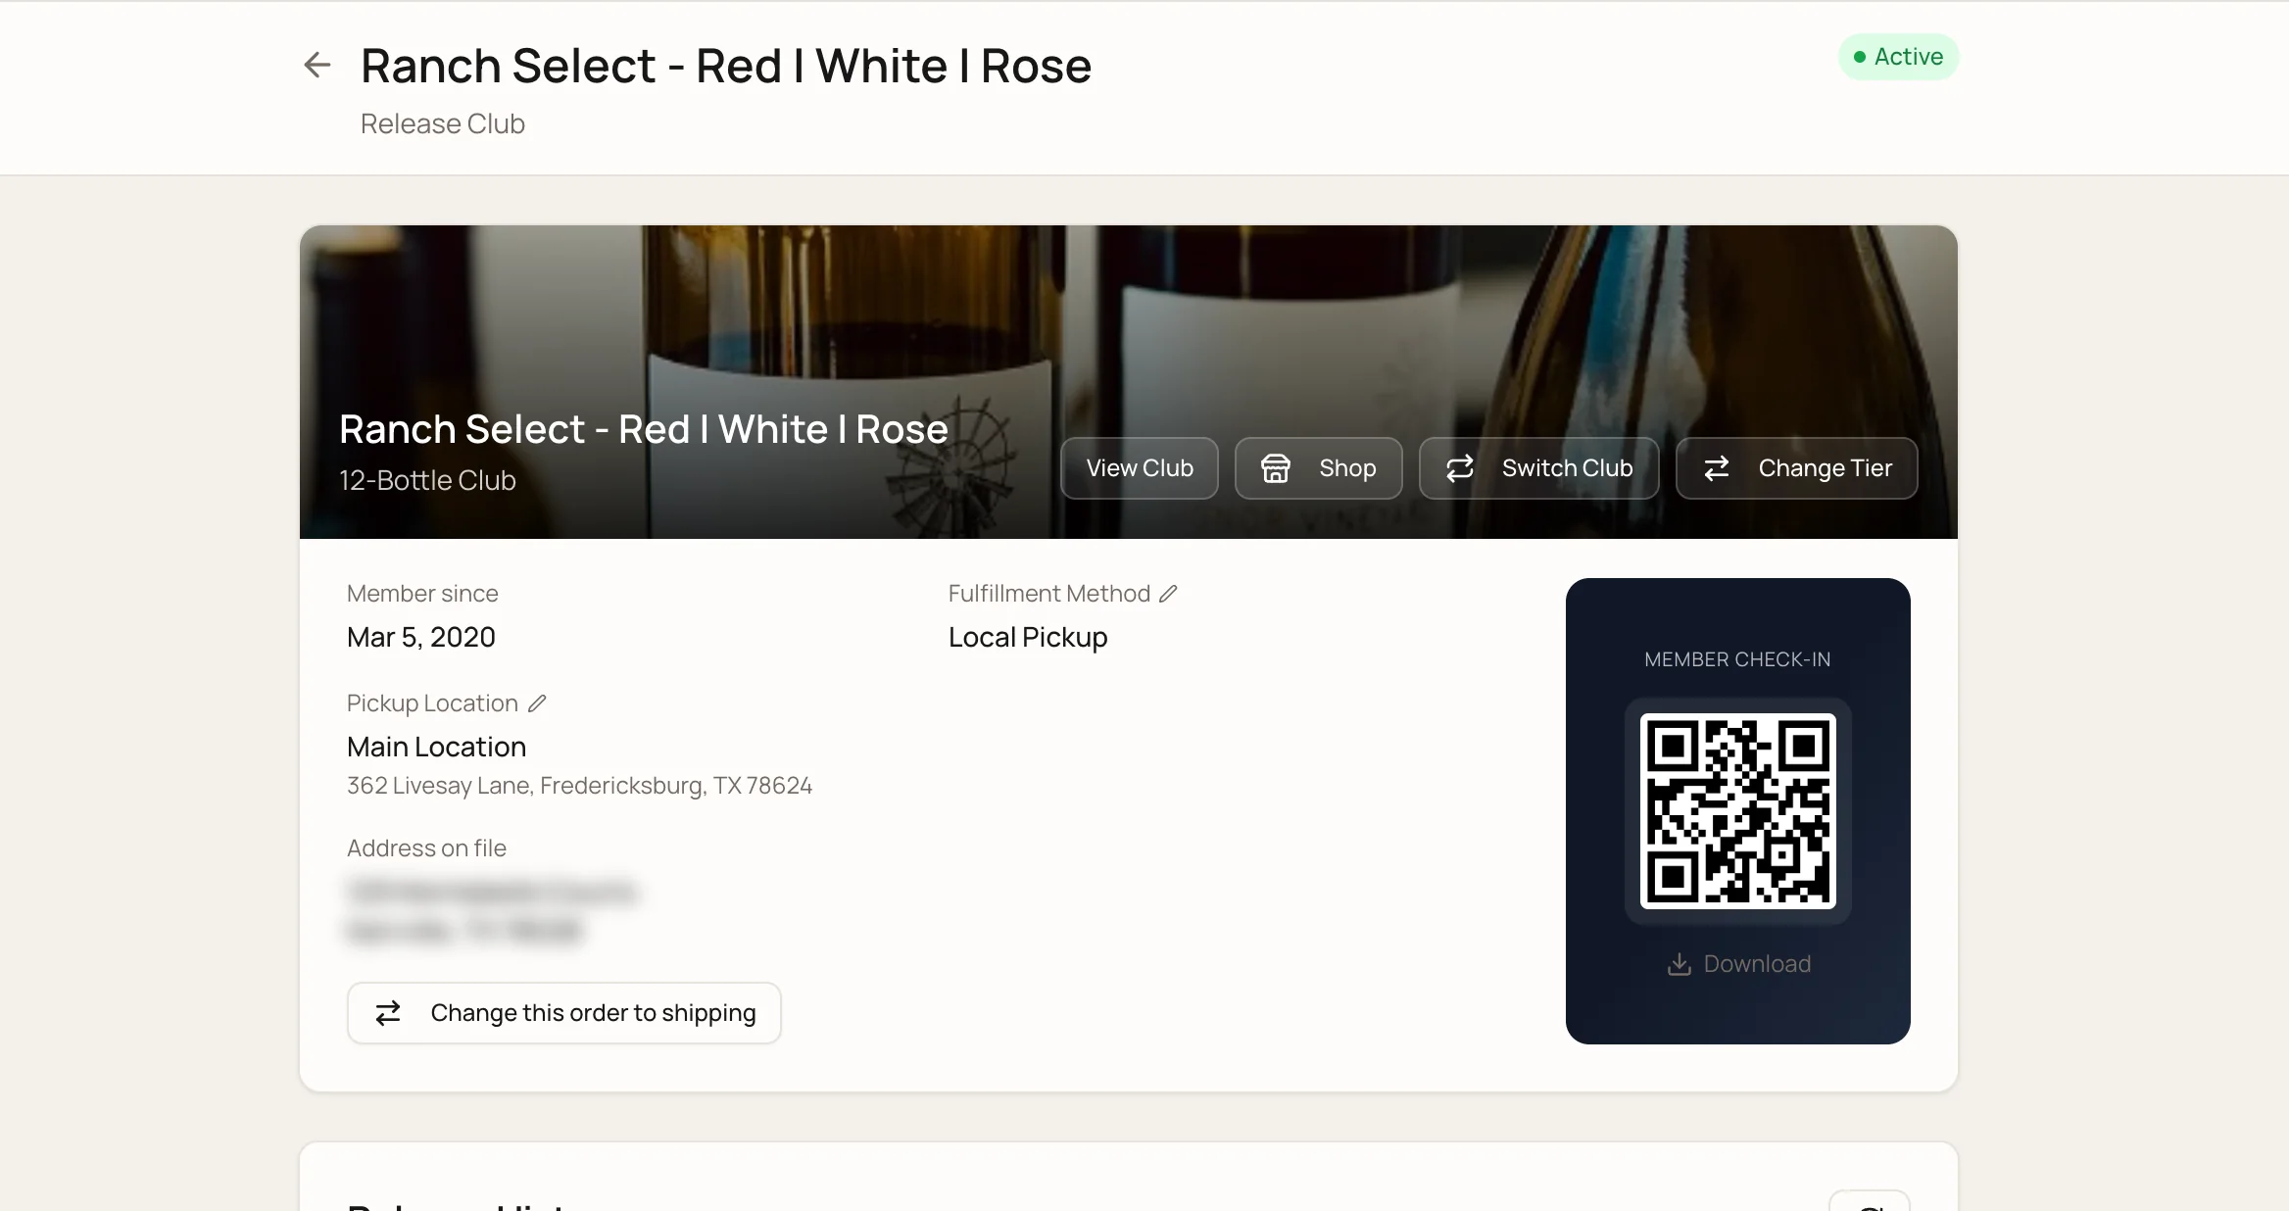This screenshot has height=1211, width=2289.
Task: Select the Main Location pickup name
Action: pyautogui.click(x=437, y=747)
